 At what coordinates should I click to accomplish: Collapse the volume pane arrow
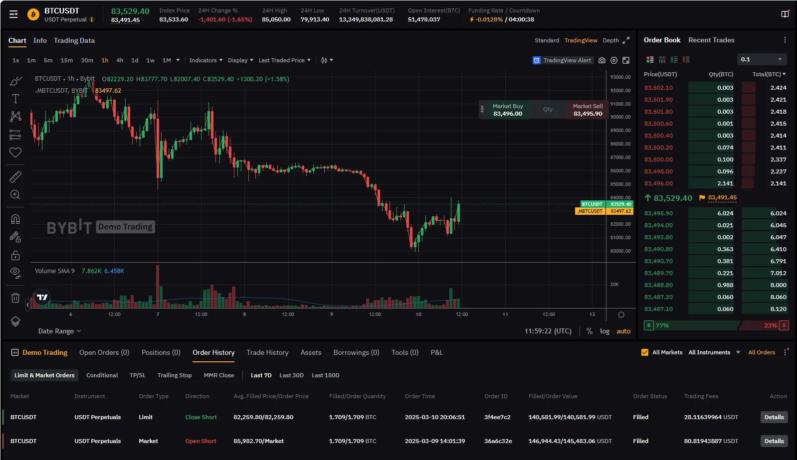pyautogui.click(x=28, y=304)
